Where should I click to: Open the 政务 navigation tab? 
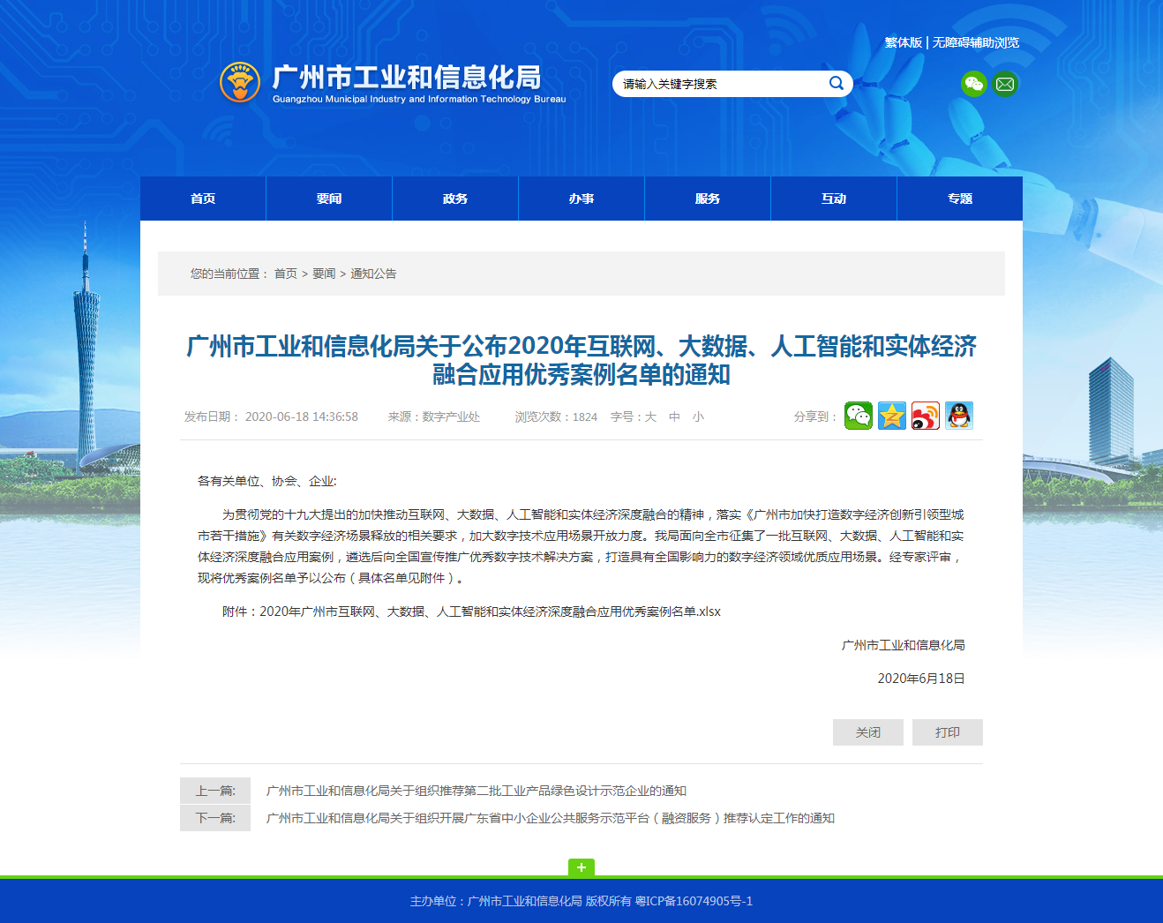click(455, 199)
